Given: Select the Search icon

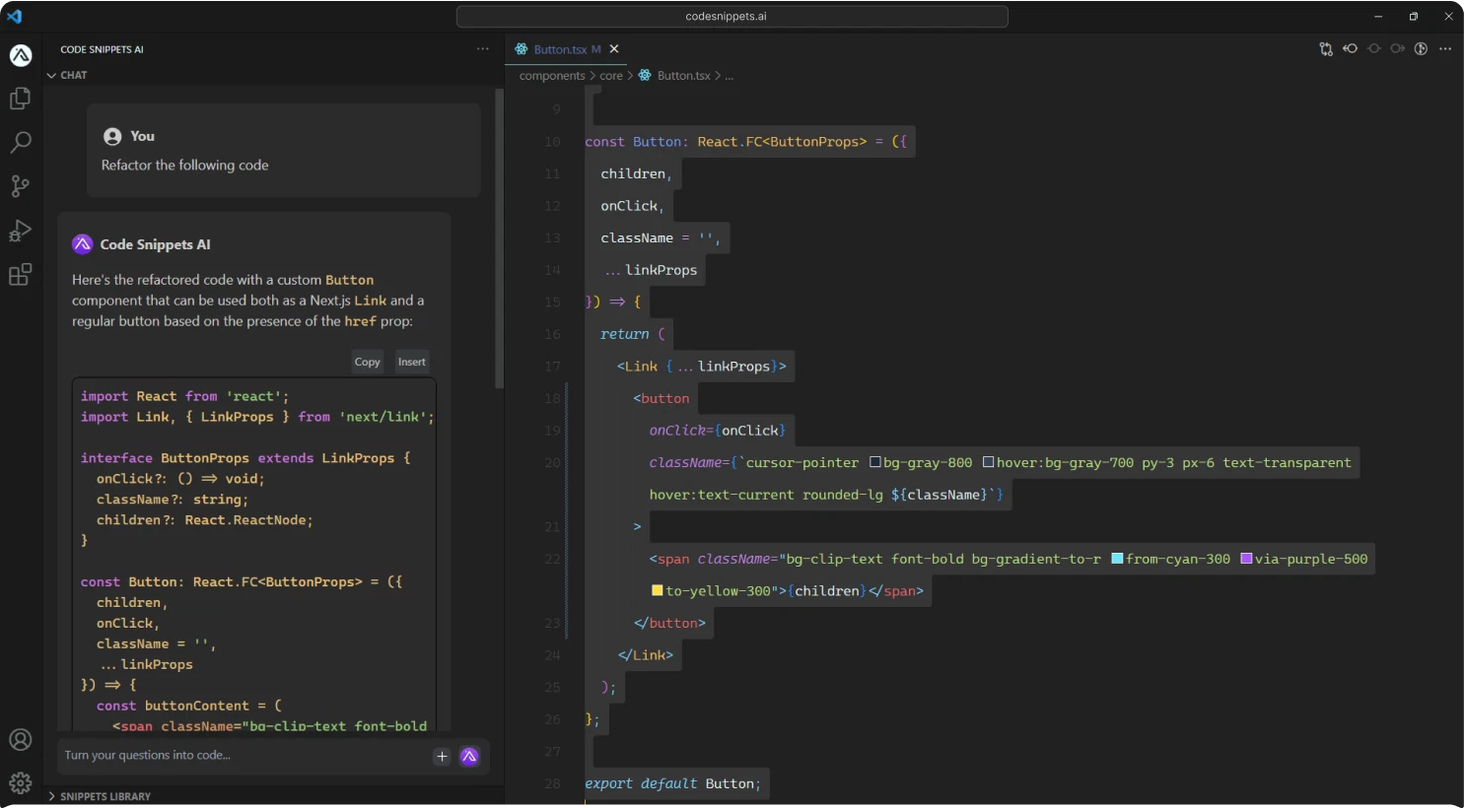Looking at the screenshot, I should tap(21, 142).
